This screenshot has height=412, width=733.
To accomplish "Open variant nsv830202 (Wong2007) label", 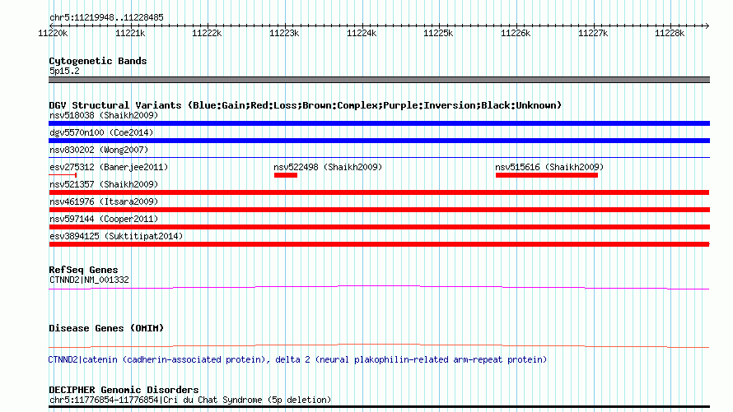I will point(99,150).
